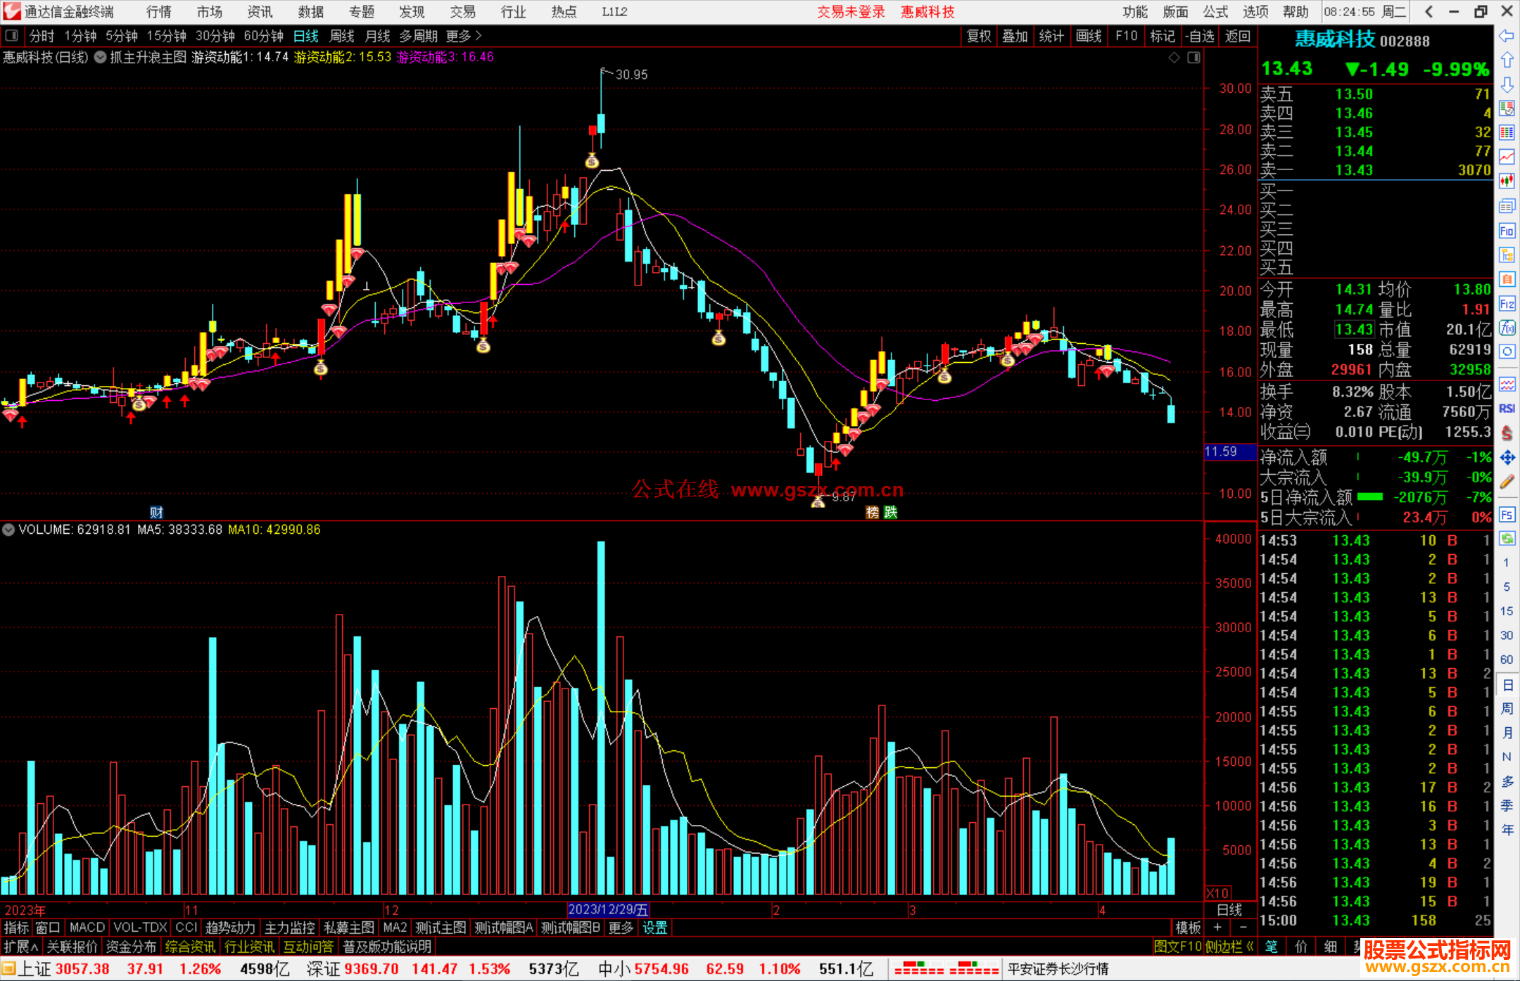Toggle the VOLUME indicator circle button
This screenshot has width=1520, height=981.
(x=8, y=530)
